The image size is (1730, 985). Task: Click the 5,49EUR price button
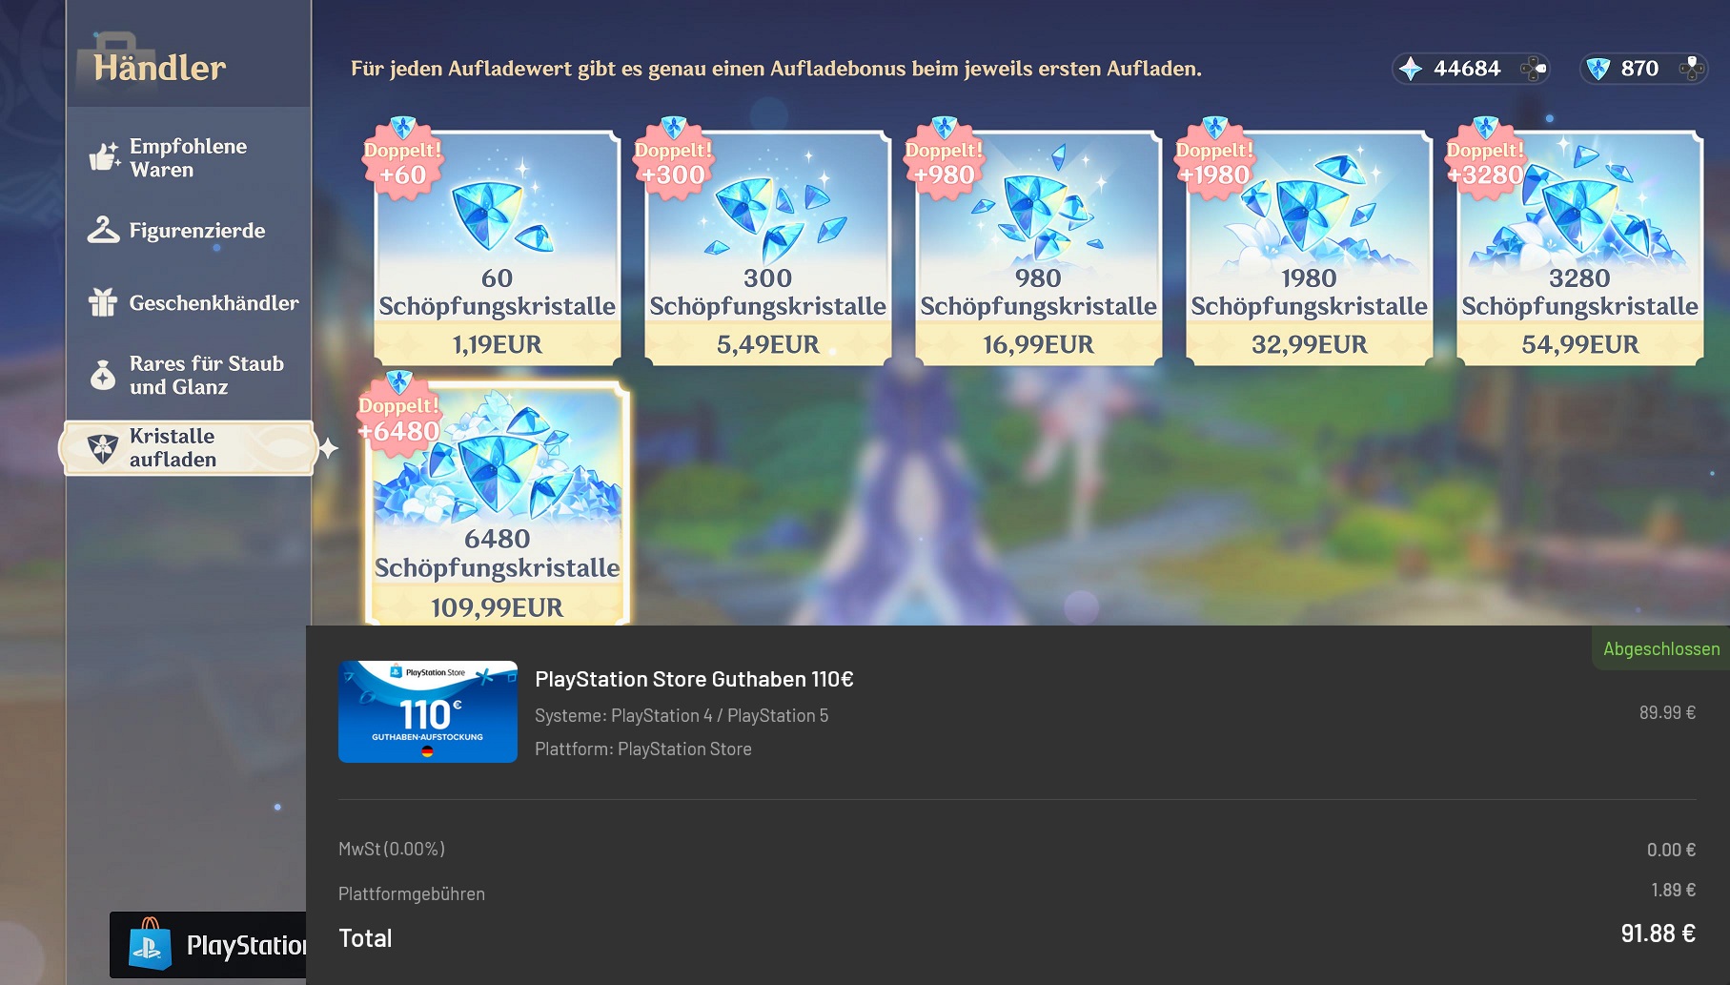[768, 344]
